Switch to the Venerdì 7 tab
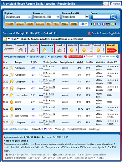Image resolution: width=122 pixels, height=162 pixels. (x=21, y=48)
